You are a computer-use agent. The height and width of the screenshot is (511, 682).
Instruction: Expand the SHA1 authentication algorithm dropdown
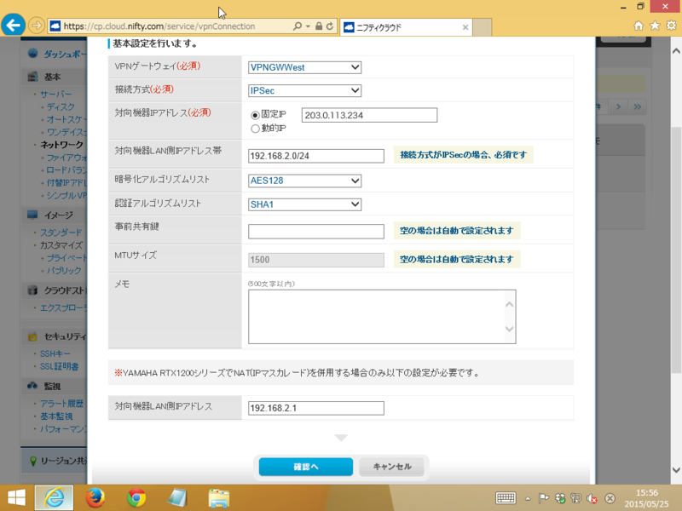pyautogui.click(x=304, y=204)
